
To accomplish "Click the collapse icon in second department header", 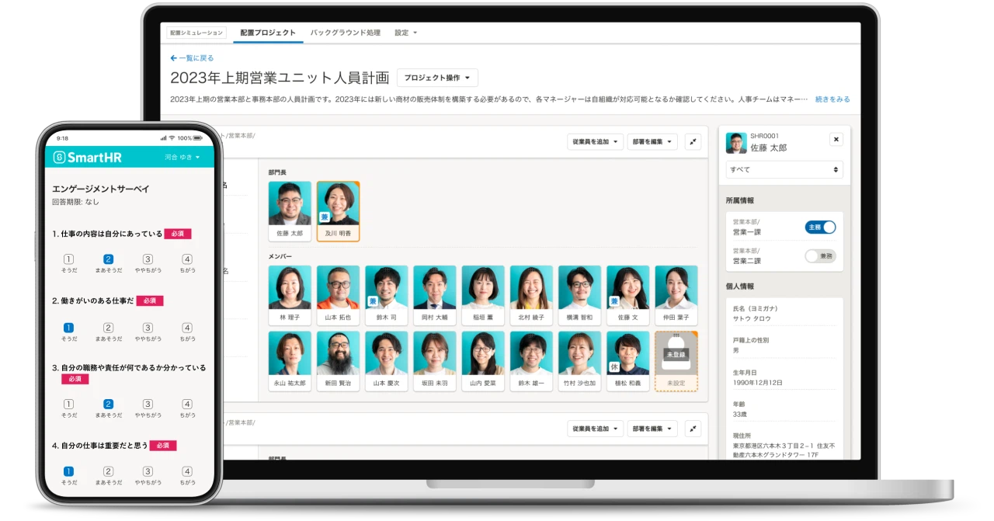I will [693, 429].
